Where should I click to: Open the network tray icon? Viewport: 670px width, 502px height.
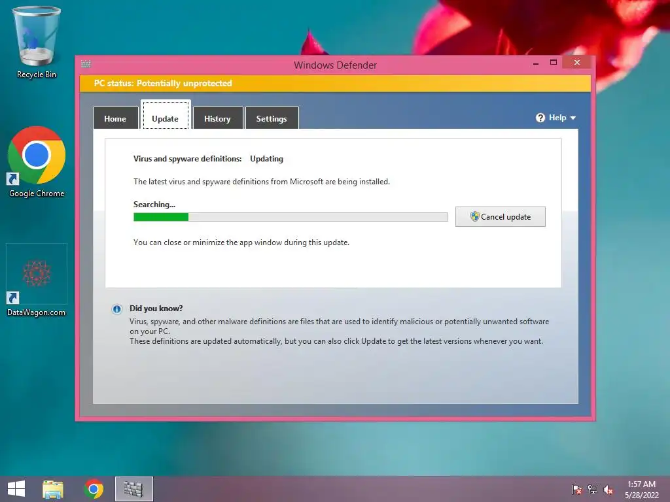coord(593,490)
